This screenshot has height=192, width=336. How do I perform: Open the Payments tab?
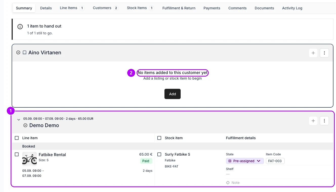pyautogui.click(x=212, y=8)
